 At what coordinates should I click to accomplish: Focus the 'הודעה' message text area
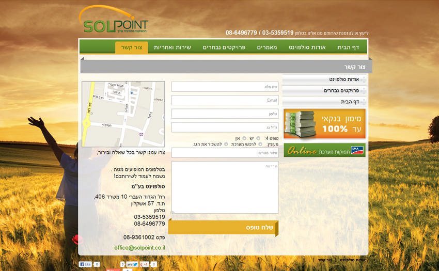(x=225, y=187)
